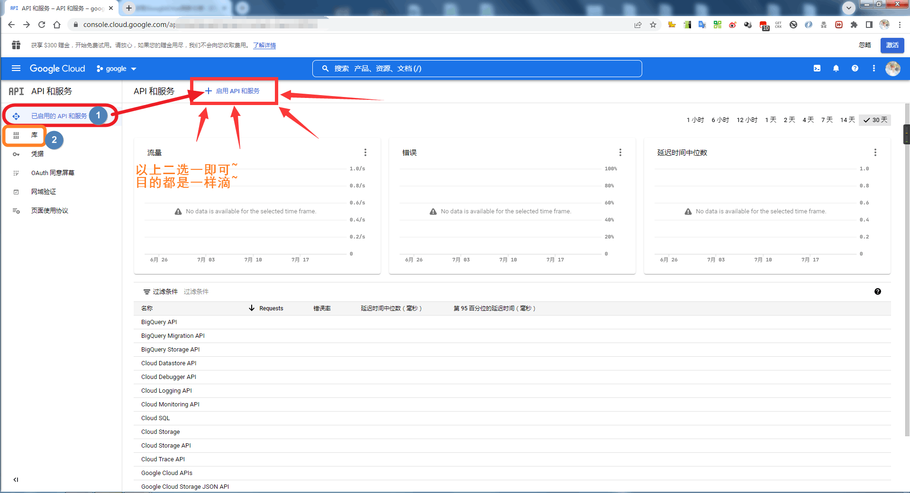
Task: Switch time range to 6小时
Action: pos(720,120)
